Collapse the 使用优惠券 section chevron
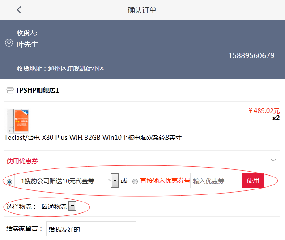The width and height of the screenshot is (285, 240). 273,160
